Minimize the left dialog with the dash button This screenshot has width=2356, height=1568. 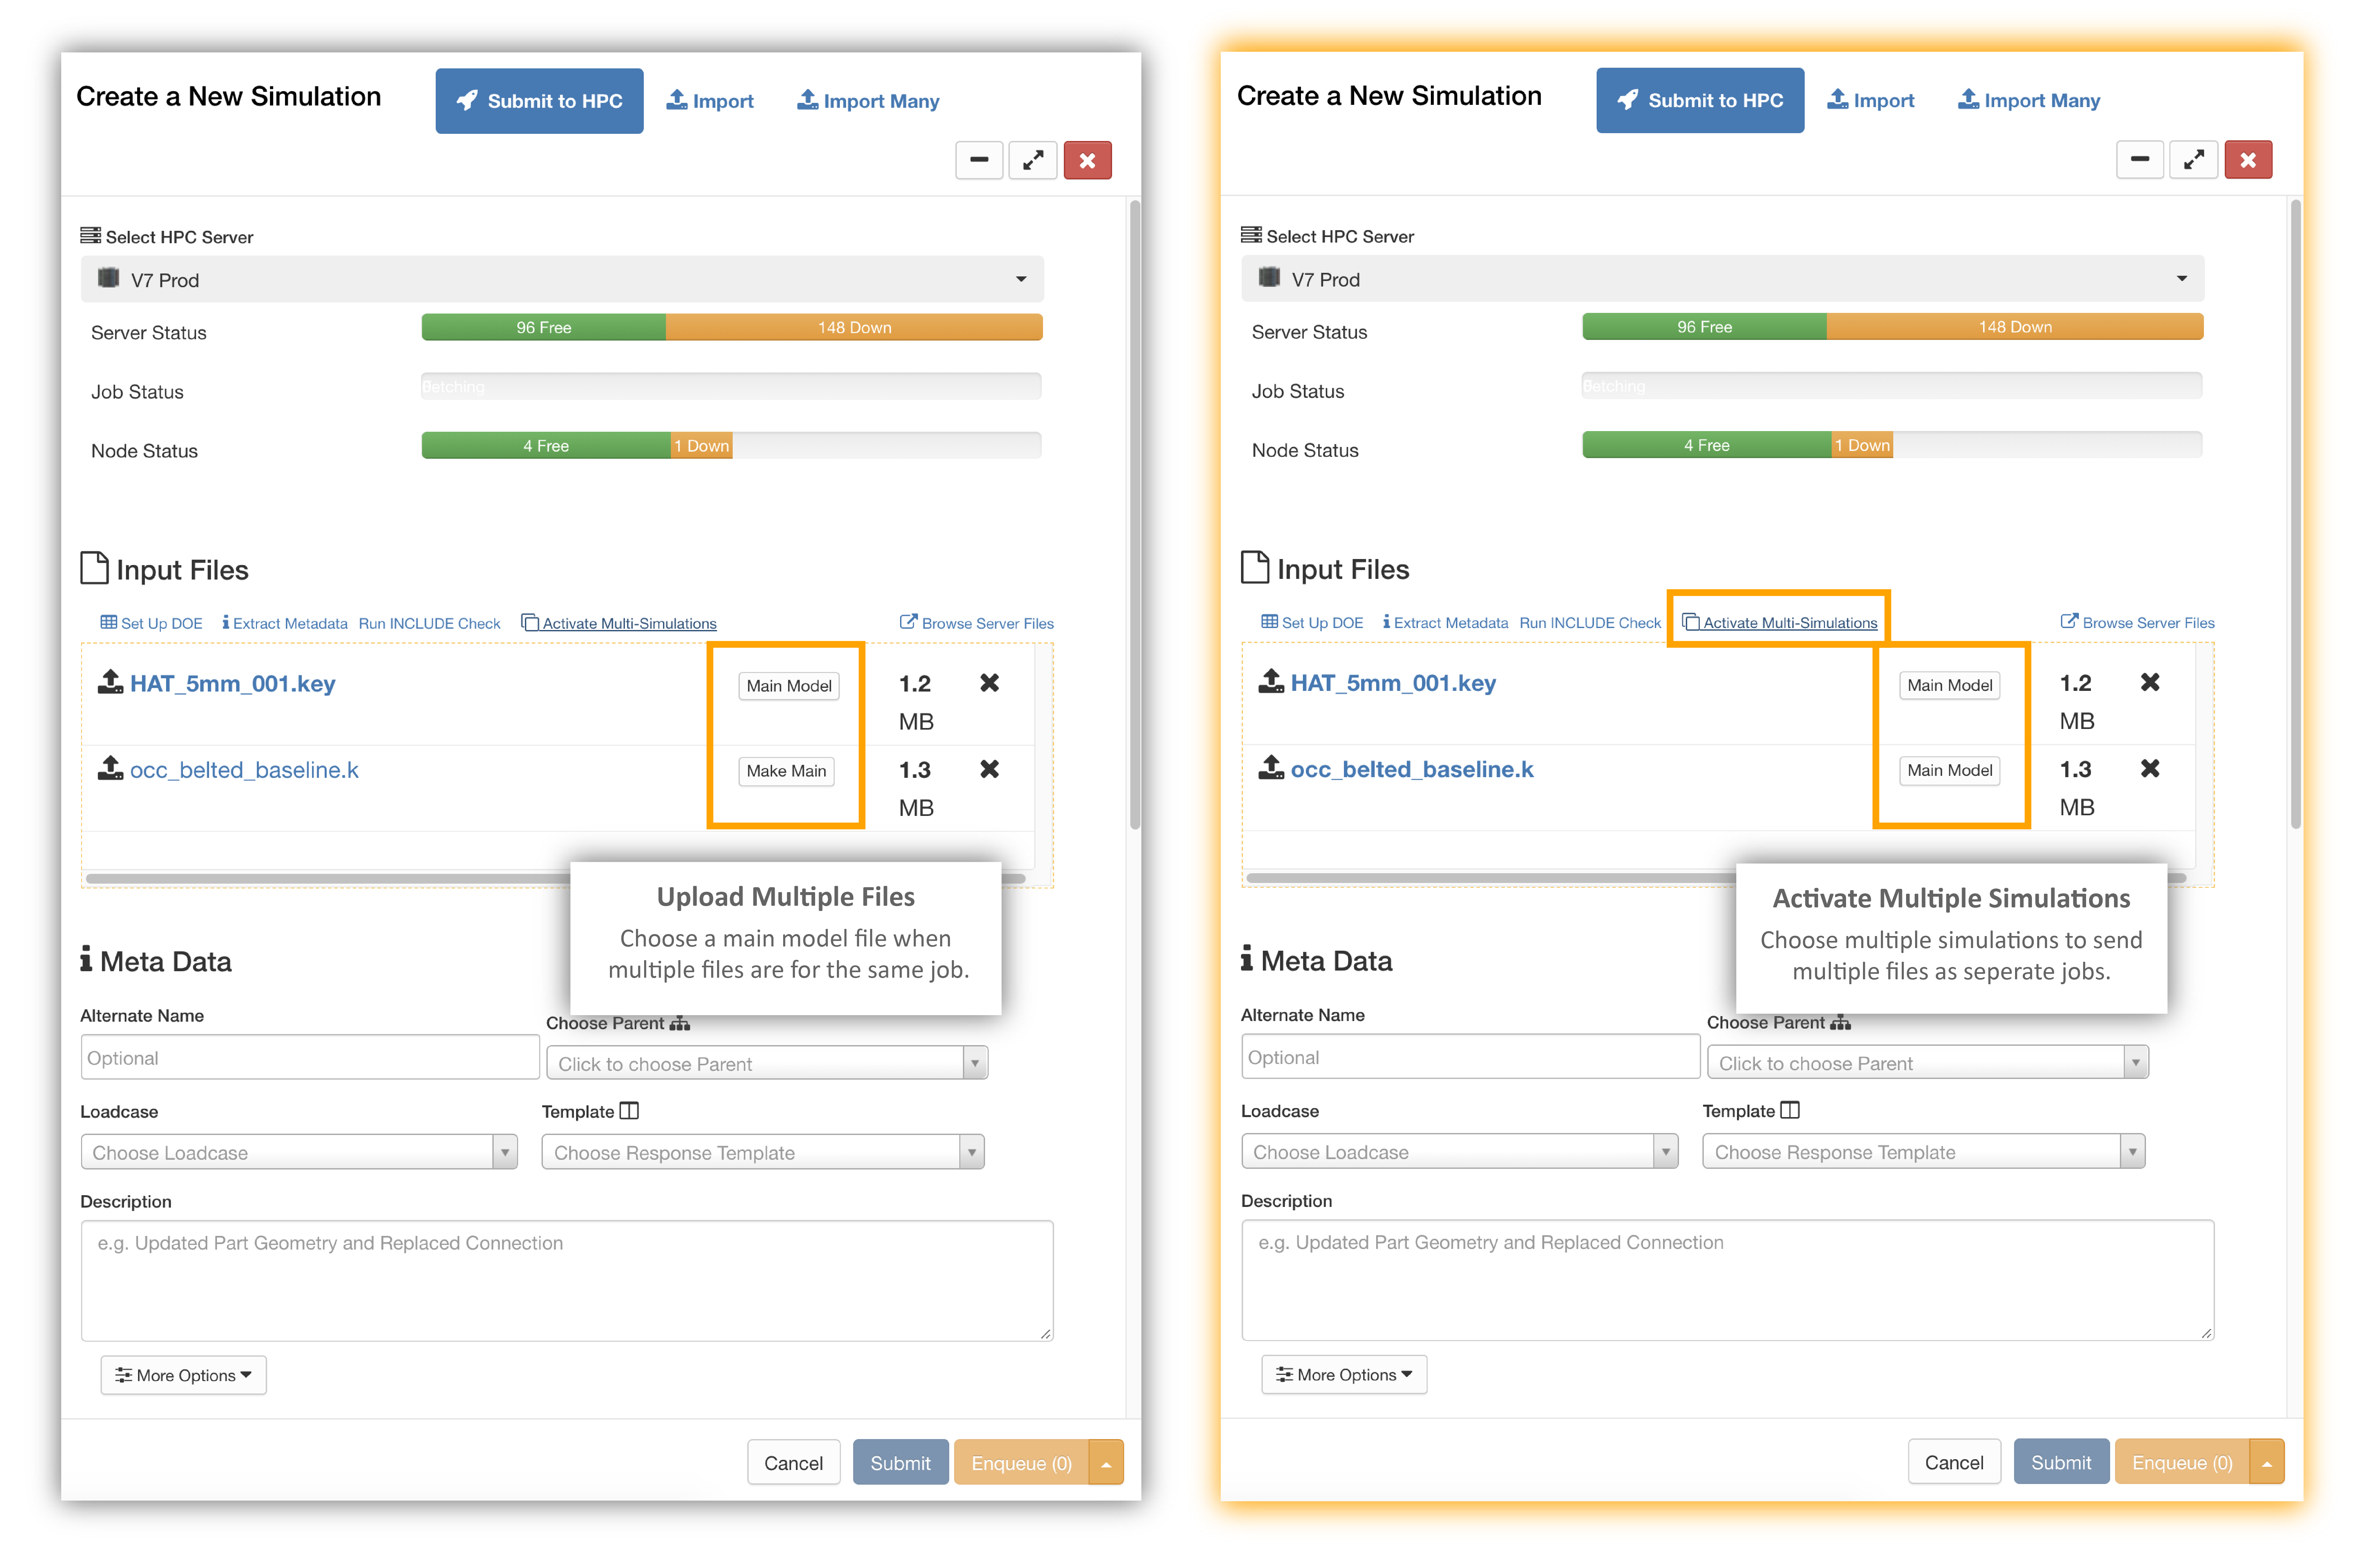[x=979, y=160]
